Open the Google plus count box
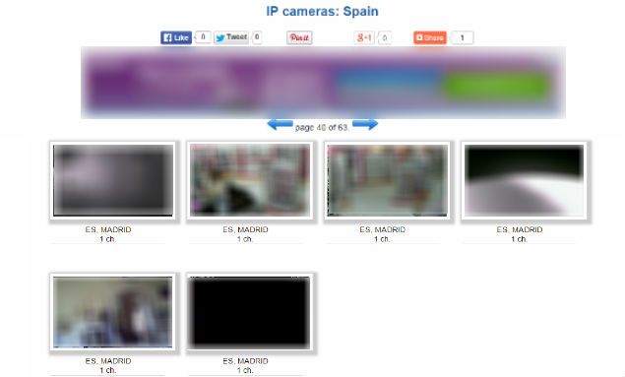Screen dimensions: 625x377 pyautogui.click(x=384, y=37)
